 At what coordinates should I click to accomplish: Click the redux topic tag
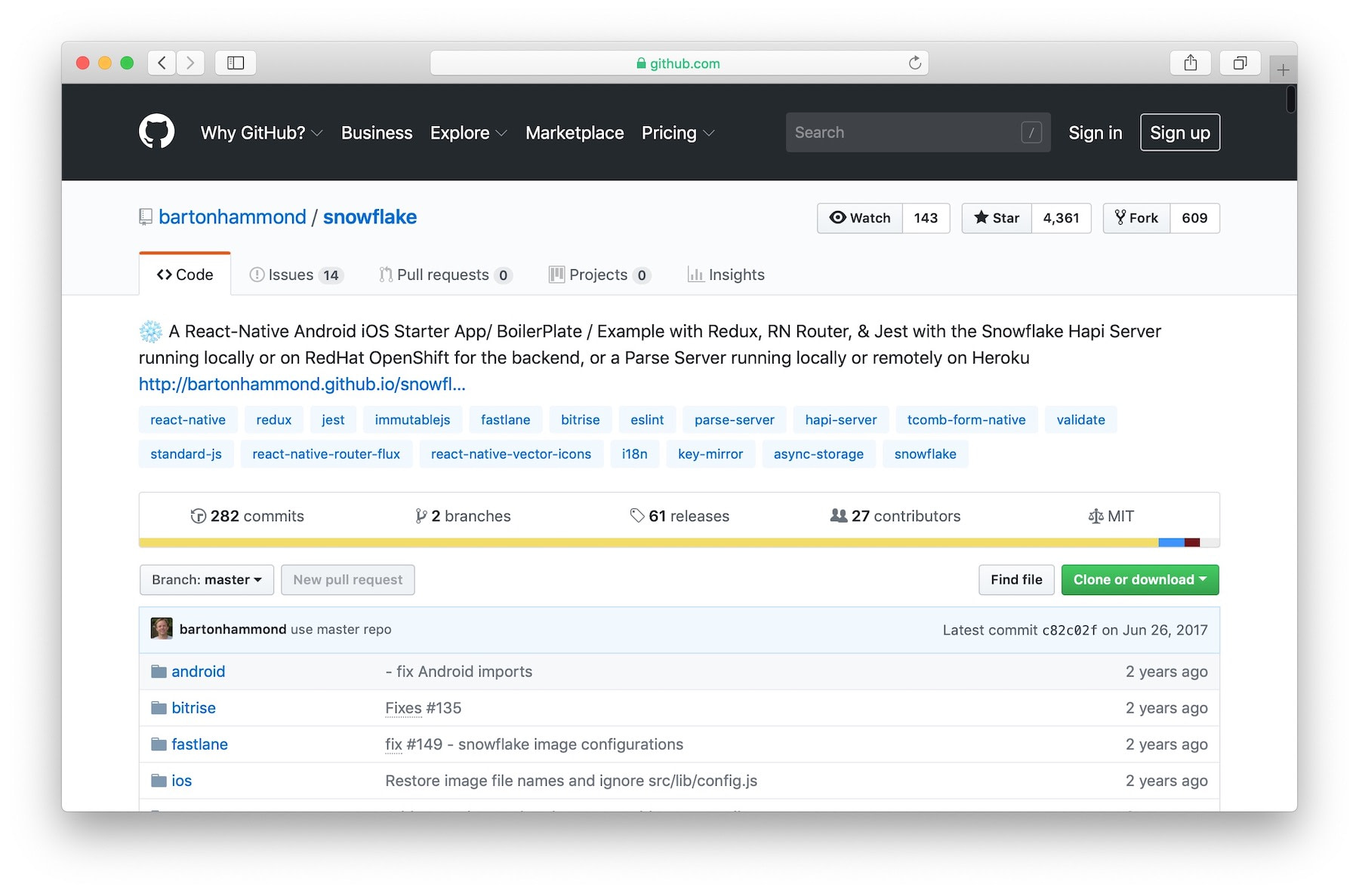(273, 419)
